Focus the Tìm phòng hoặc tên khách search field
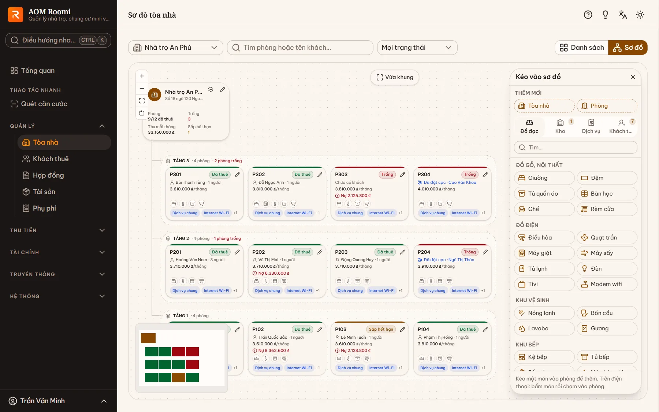 (x=300, y=48)
